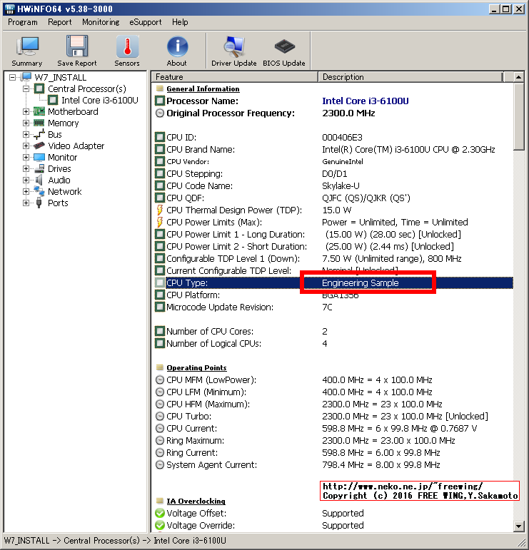529x550 pixels.
Task: Expand the Motherboard node
Action: pyautogui.click(x=26, y=111)
